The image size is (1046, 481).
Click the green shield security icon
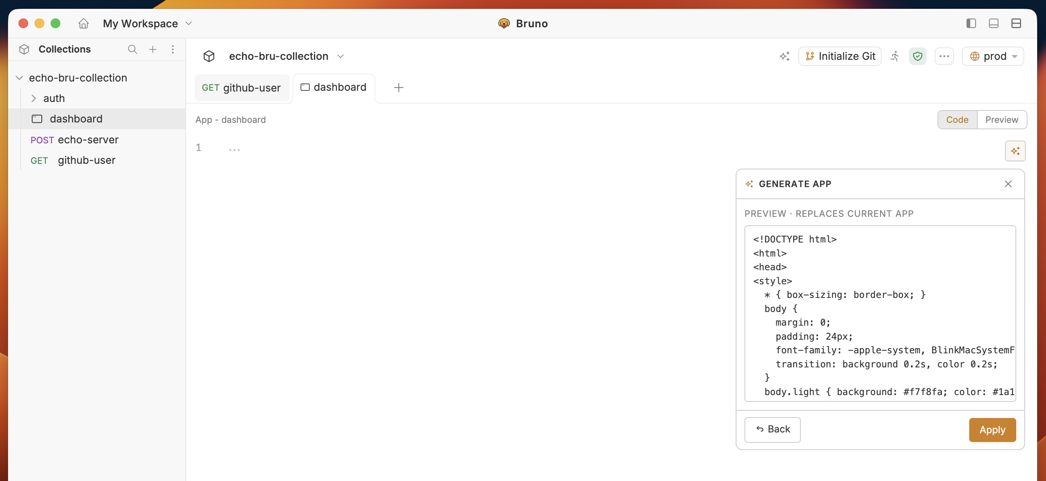tap(917, 56)
